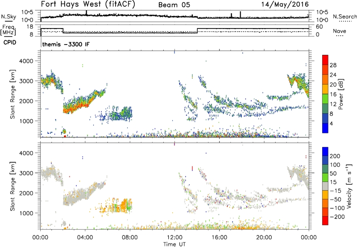Image resolution: width=357 pixels, height=247 pixels.
Task: Click the "20:00" time tick label
Action: coord(264,238)
